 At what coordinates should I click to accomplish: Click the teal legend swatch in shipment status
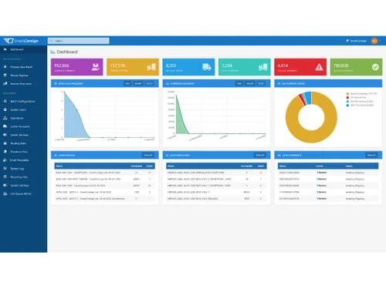tap(347, 102)
